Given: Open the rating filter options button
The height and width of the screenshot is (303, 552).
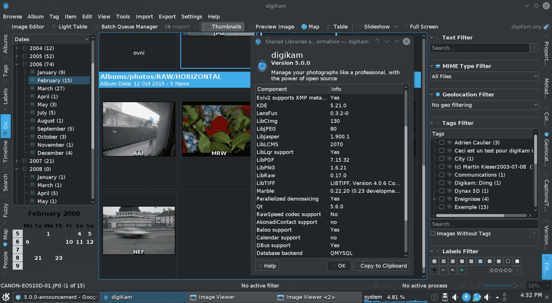Looking at the screenshot, I should (517, 270).
